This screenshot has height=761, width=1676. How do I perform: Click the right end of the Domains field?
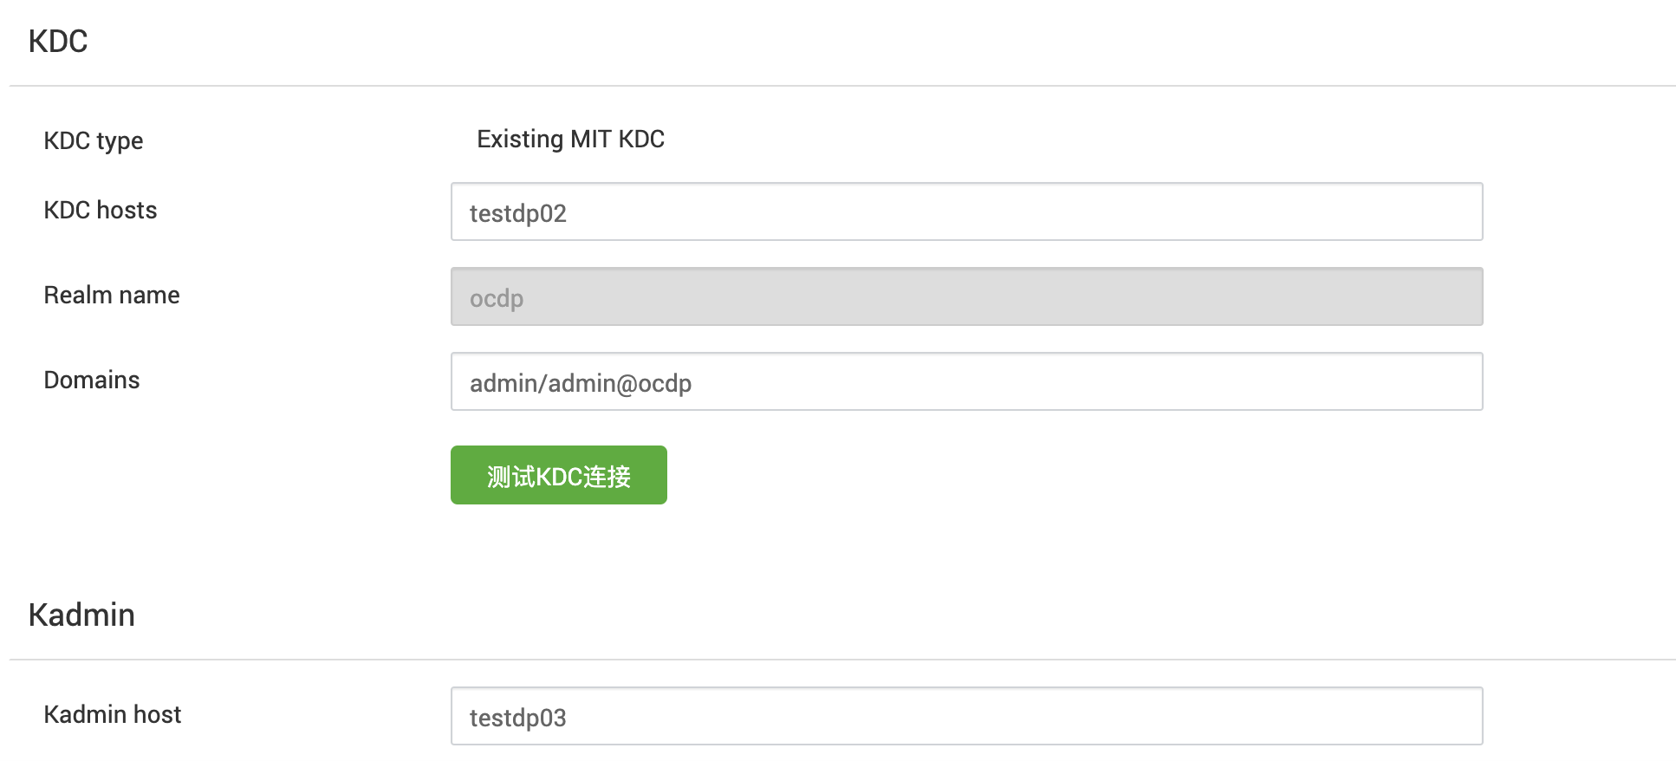click(1465, 381)
